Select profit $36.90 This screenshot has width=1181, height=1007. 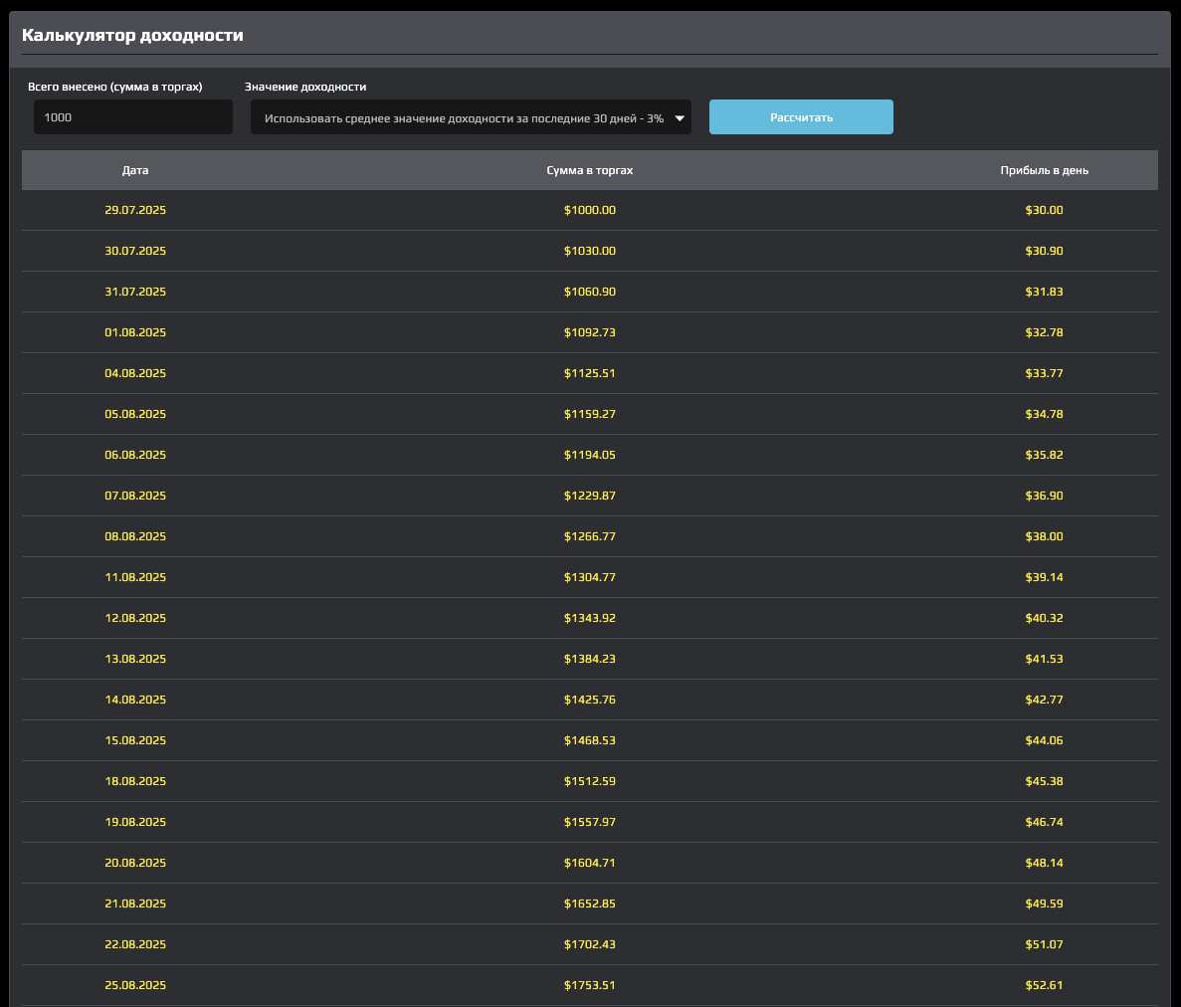pos(1044,496)
